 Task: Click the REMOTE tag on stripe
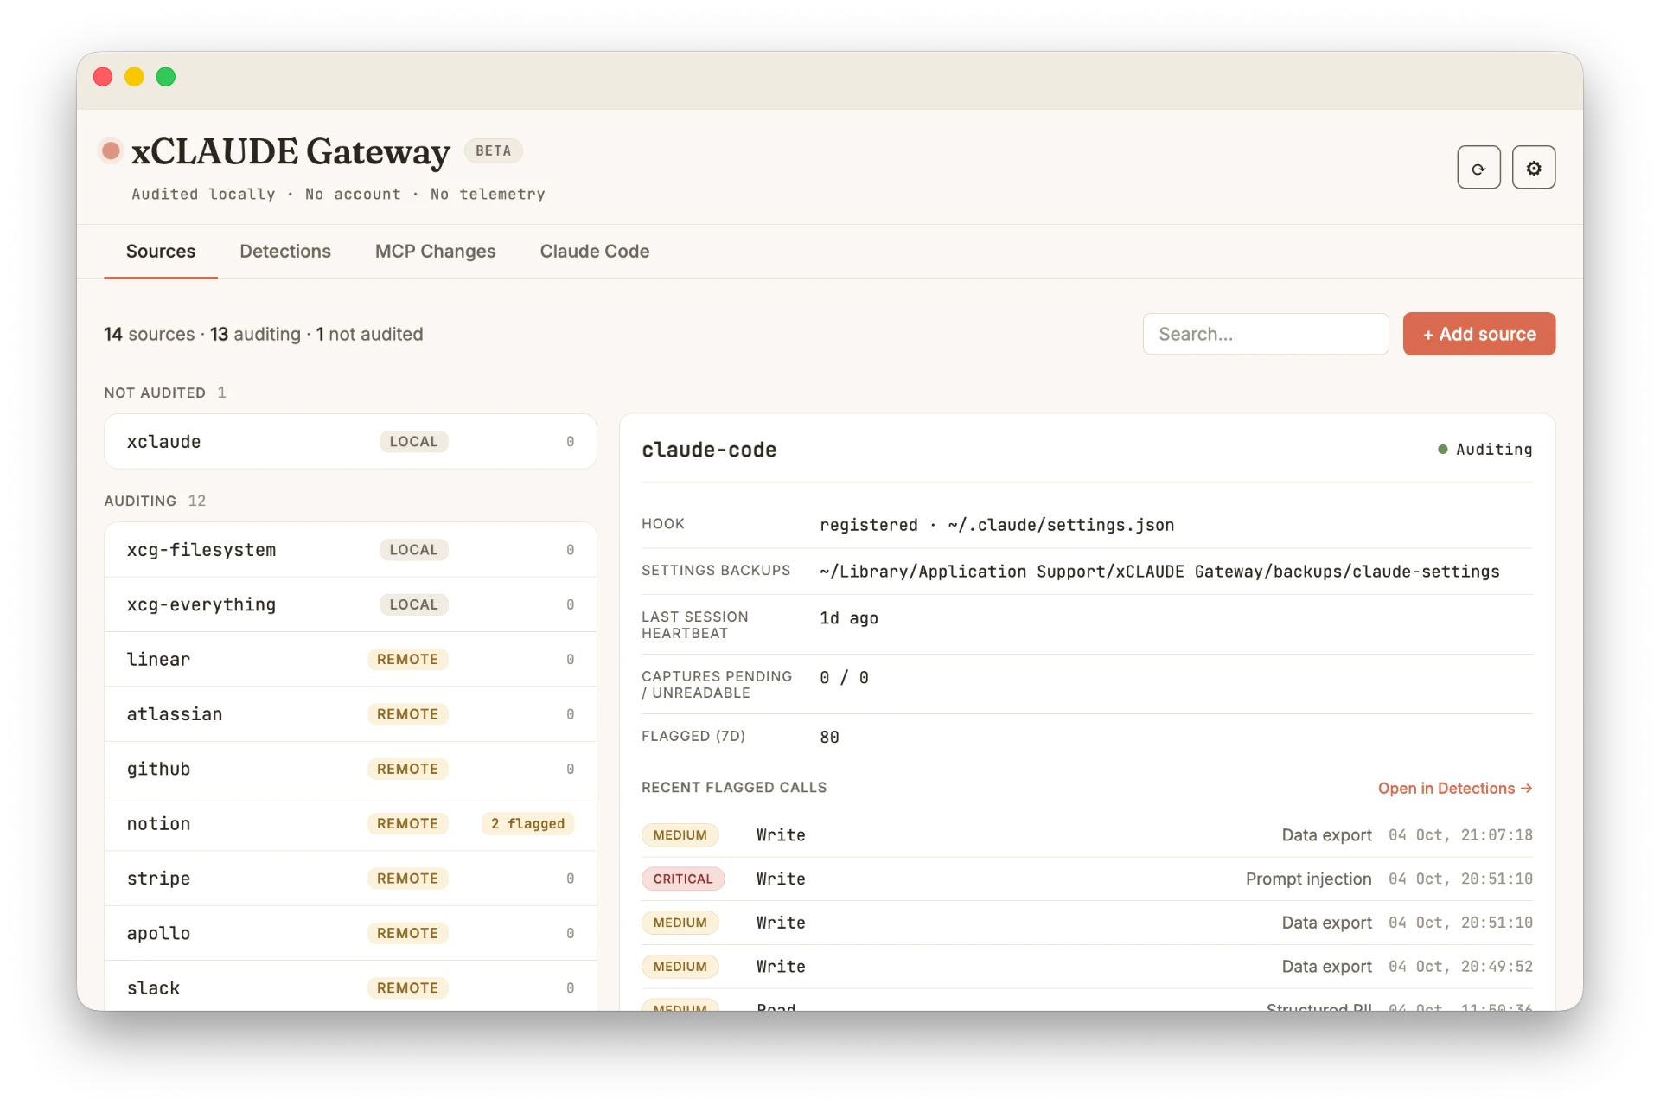(407, 879)
